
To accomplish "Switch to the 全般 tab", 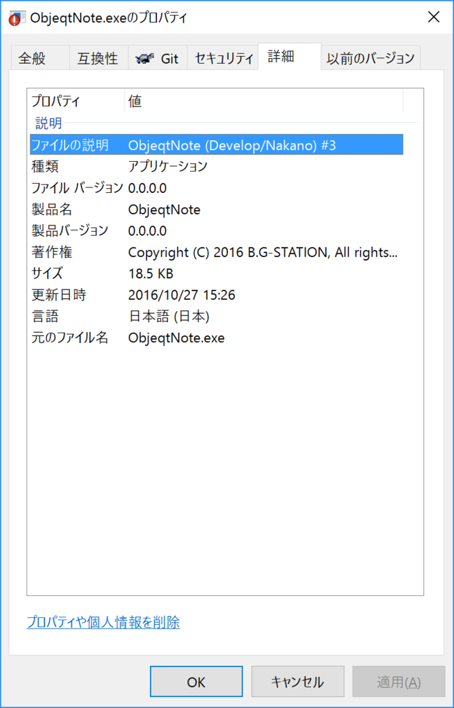I will [39, 58].
